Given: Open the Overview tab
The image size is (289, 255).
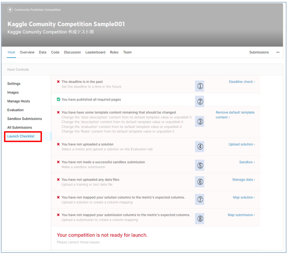Looking at the screenshot, I should coord(27,52).
